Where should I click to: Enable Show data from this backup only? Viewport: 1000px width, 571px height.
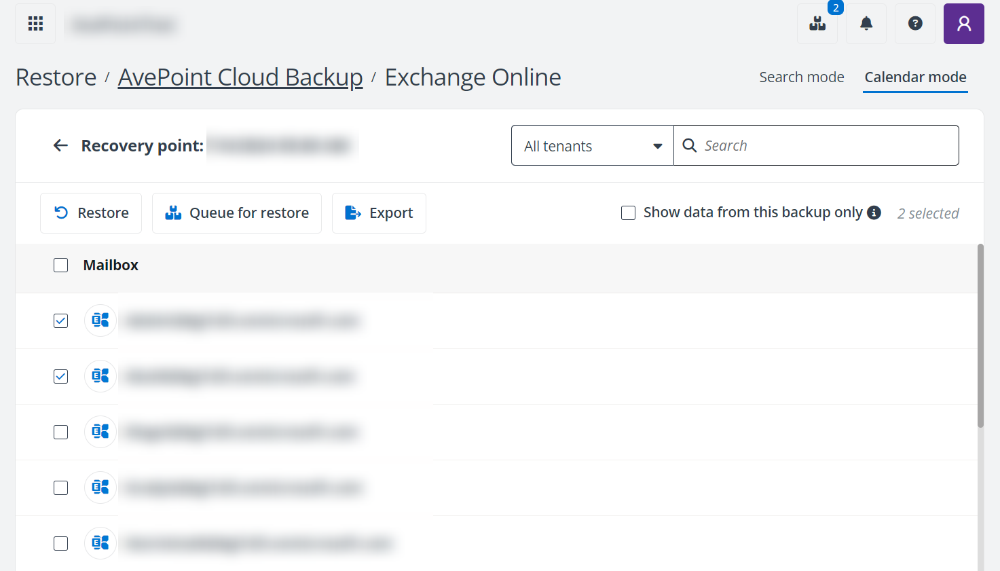click(x=628, y=213)
